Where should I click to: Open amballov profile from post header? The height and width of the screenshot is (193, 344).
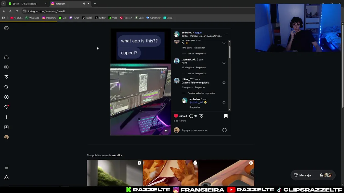click(x=187, y=33)
